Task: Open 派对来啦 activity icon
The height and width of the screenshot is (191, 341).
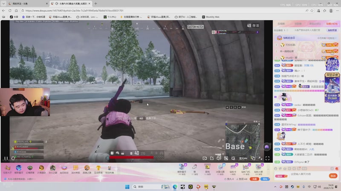Action: tap(75, 169)
